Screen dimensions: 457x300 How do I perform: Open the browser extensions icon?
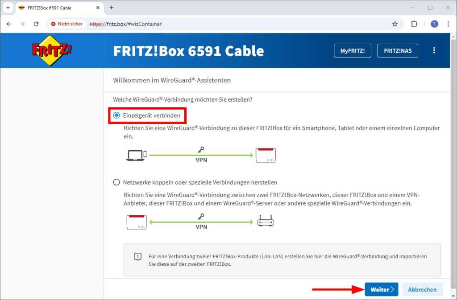point(413,24)
